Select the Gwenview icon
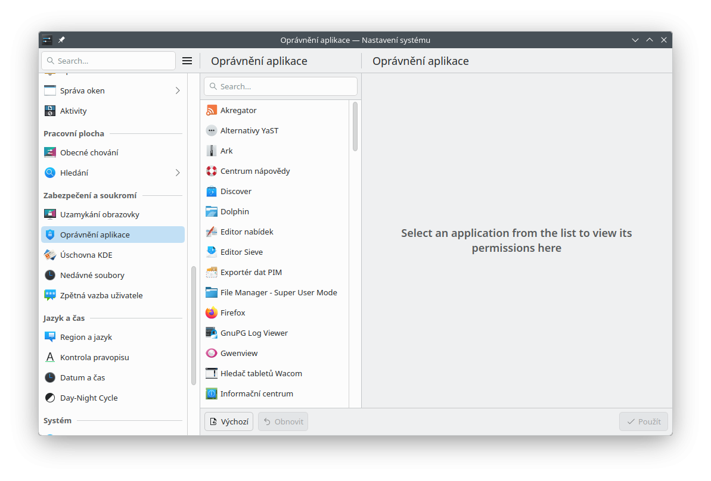This screenshot has height=481, width=711. (x=212, y=353)
